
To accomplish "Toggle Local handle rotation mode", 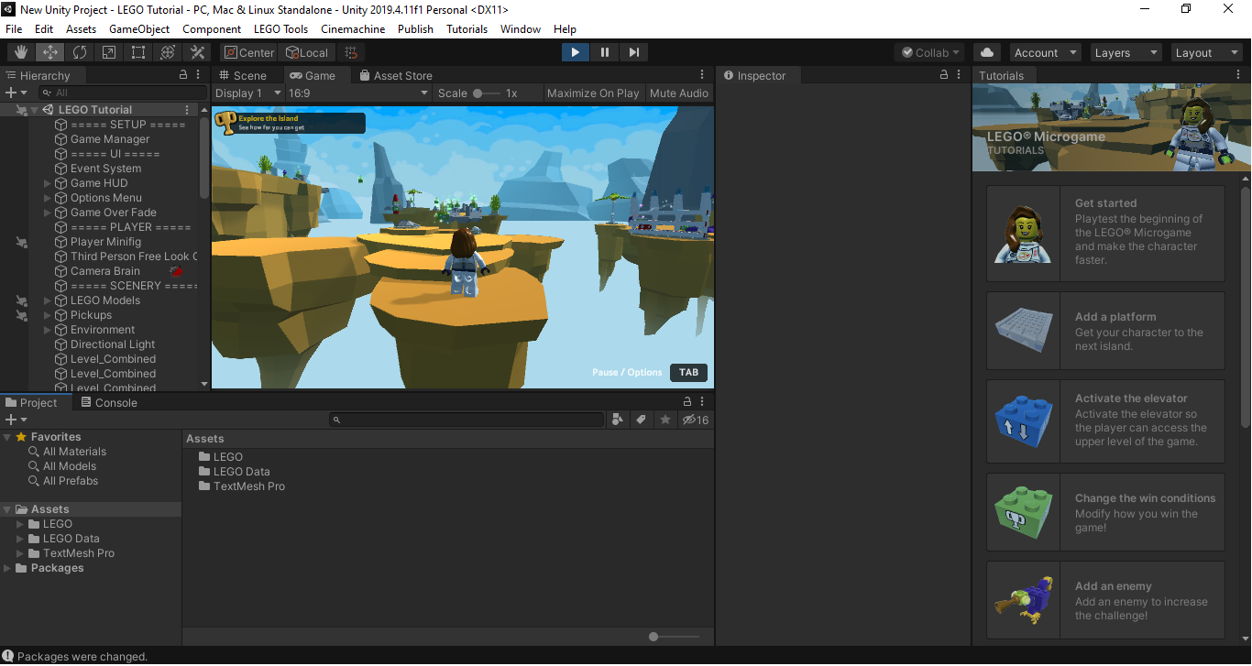I will point(306,52).
